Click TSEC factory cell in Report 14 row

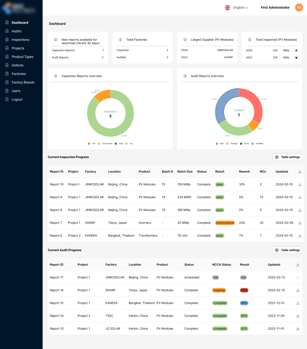[109, 316]
